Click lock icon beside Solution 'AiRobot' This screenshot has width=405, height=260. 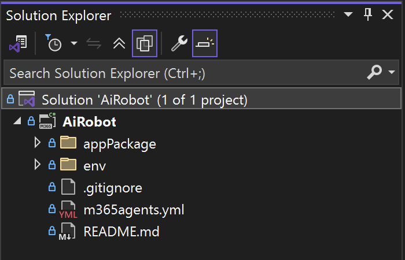click(x=10, y=99)
